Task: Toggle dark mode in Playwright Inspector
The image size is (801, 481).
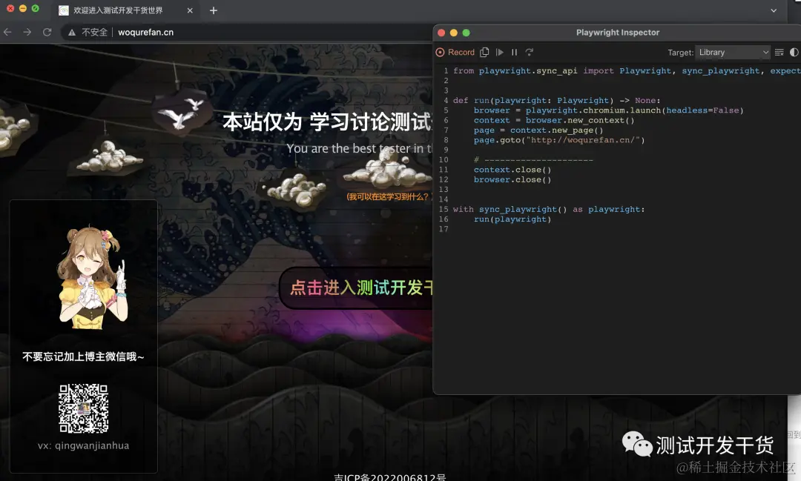Action: coord(794,52)
